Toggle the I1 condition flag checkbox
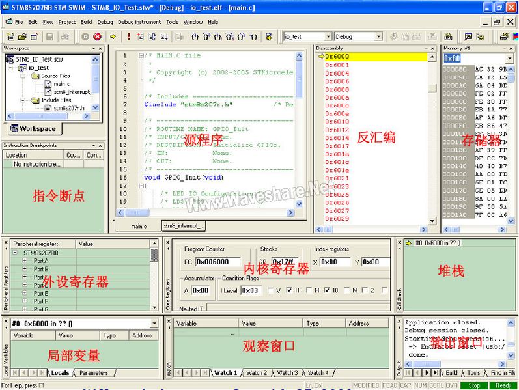519x390 pixels. click(289, 290)
